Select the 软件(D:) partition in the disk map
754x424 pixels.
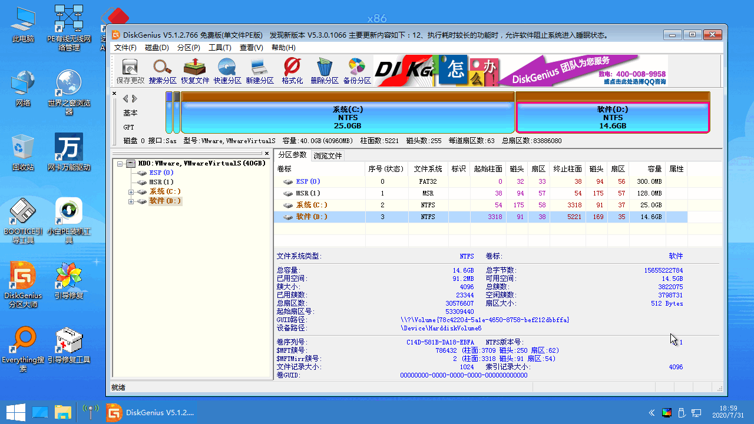tap(613, 117)
